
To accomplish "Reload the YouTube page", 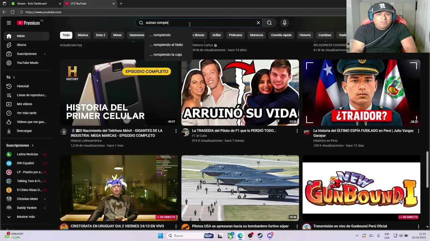I will 12,12.
